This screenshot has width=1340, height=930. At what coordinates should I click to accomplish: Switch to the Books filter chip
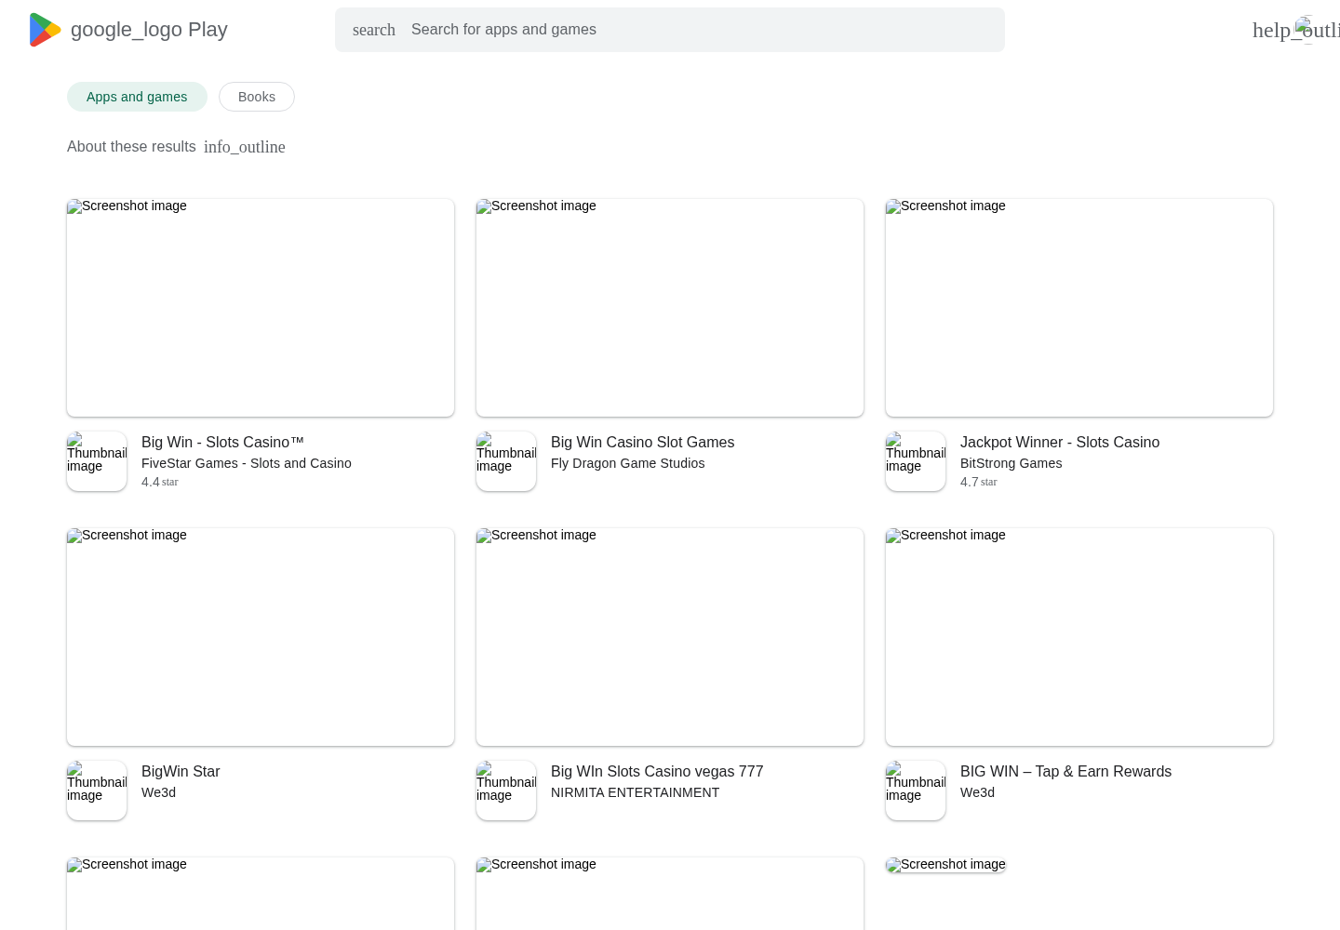pyautogui.click(x=257, y=97)
